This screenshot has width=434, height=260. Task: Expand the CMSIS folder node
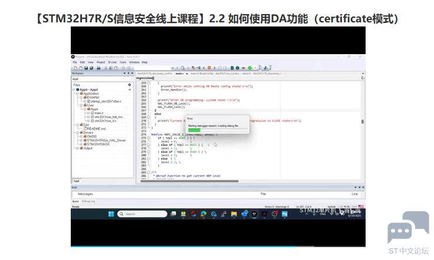pyautogui.click(x=81, y=136)
